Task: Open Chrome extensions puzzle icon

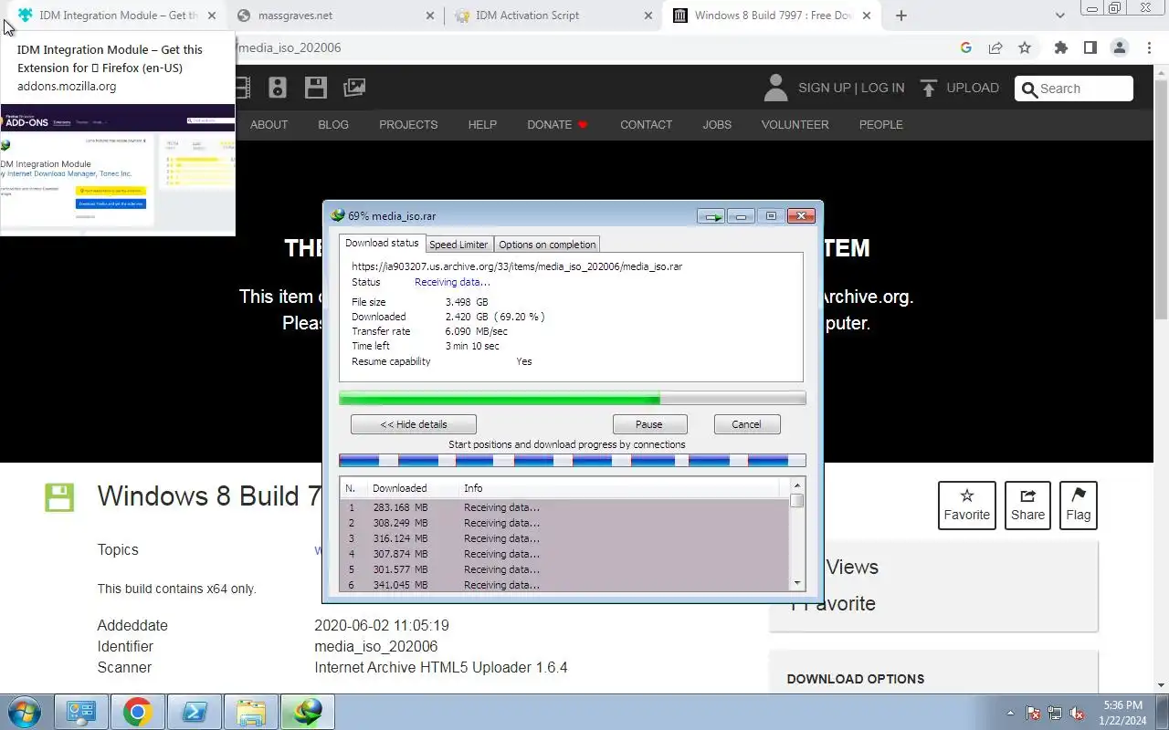Action: click(x=1061, y=47)
